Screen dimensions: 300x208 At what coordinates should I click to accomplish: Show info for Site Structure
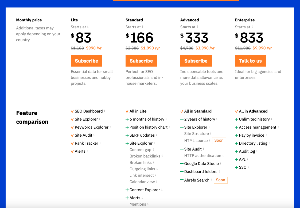211,133
